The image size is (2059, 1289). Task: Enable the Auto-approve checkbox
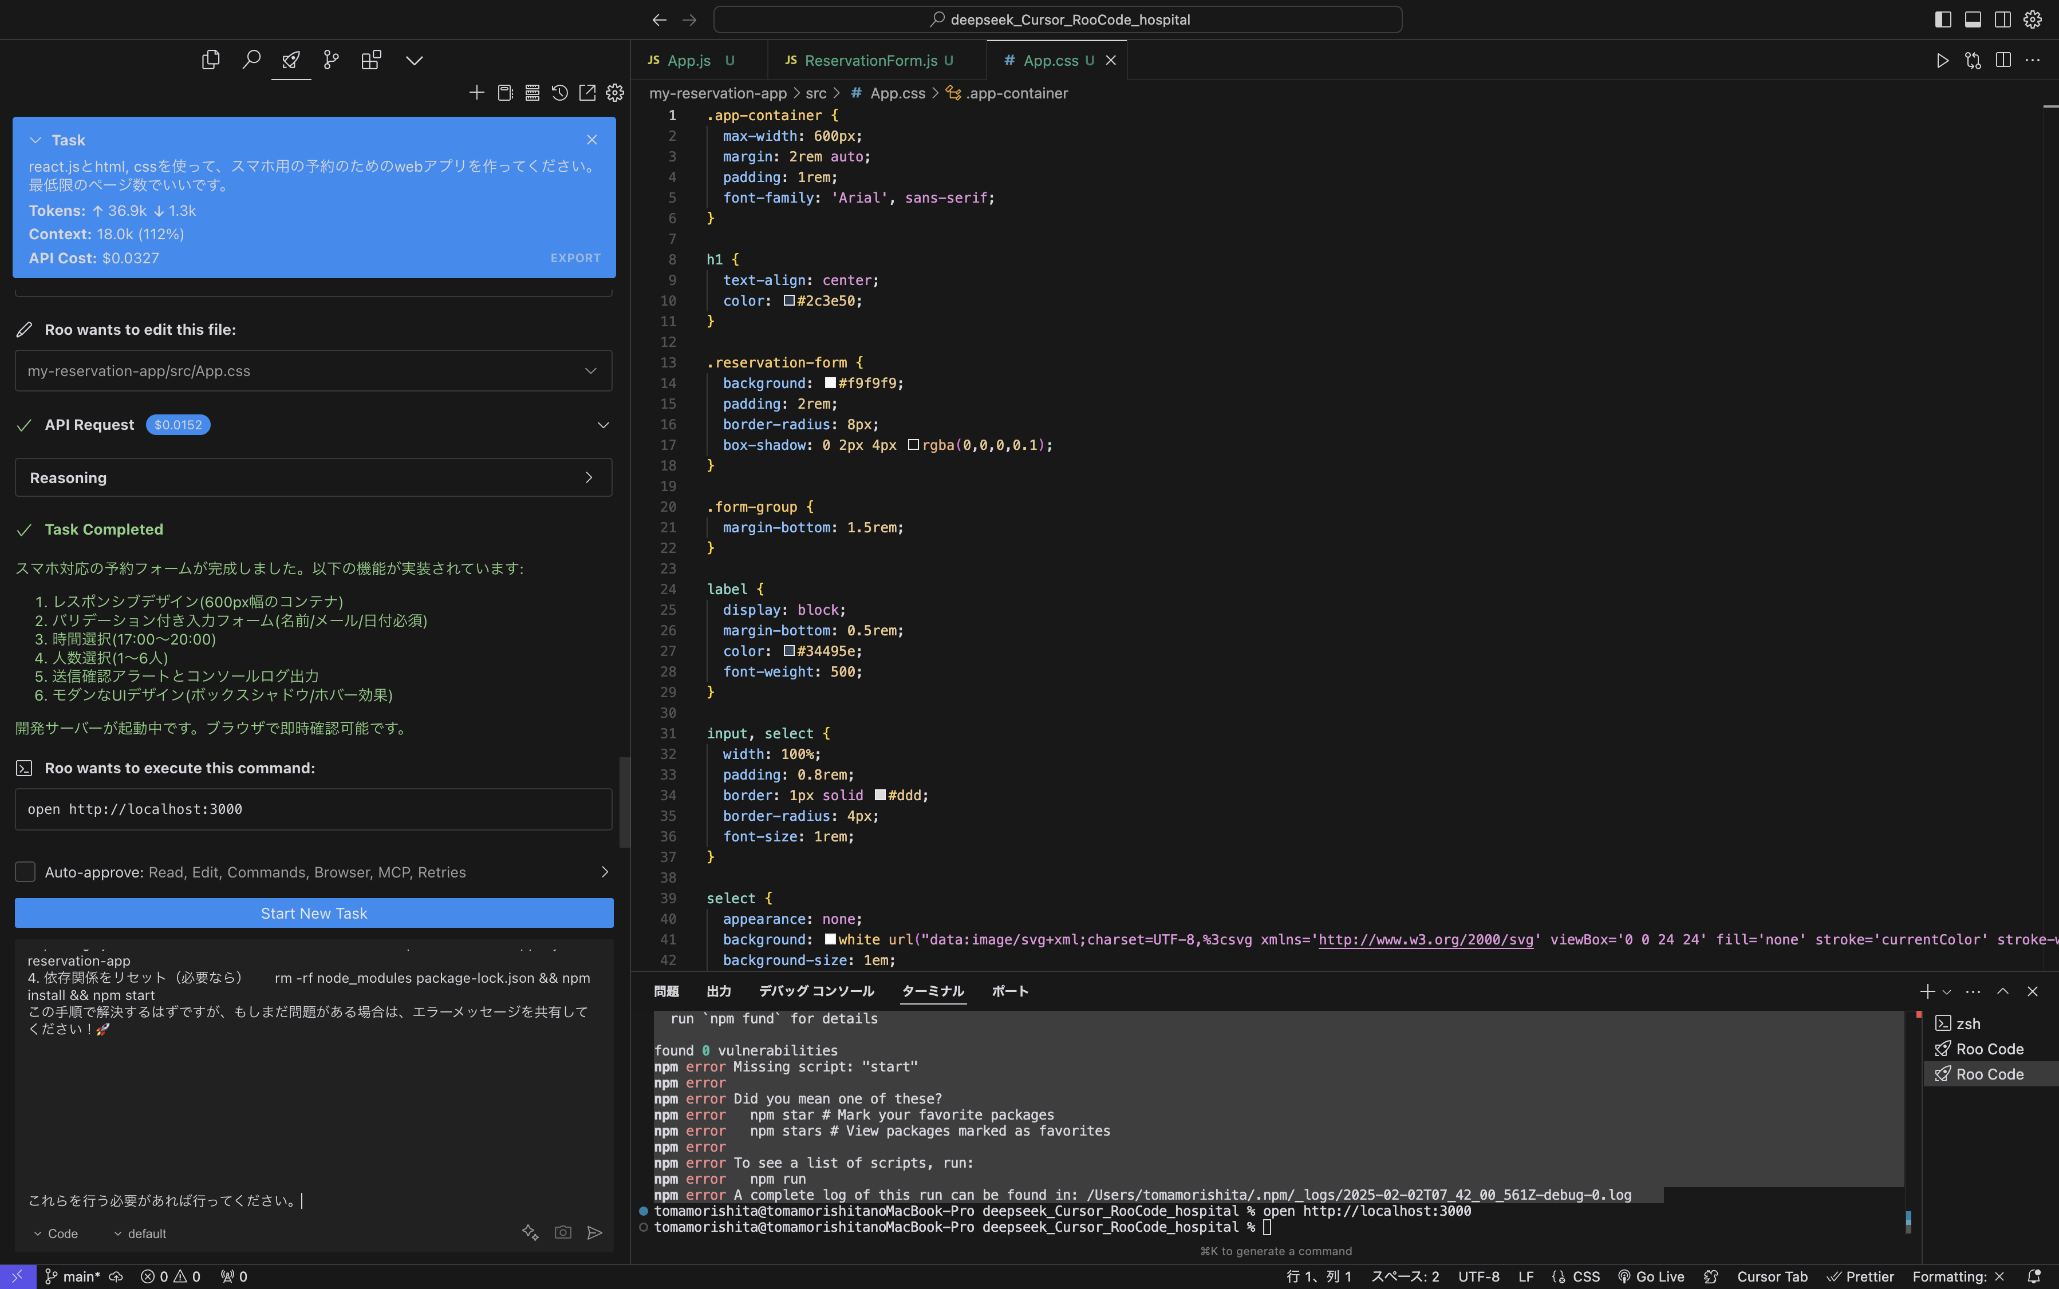26,871
